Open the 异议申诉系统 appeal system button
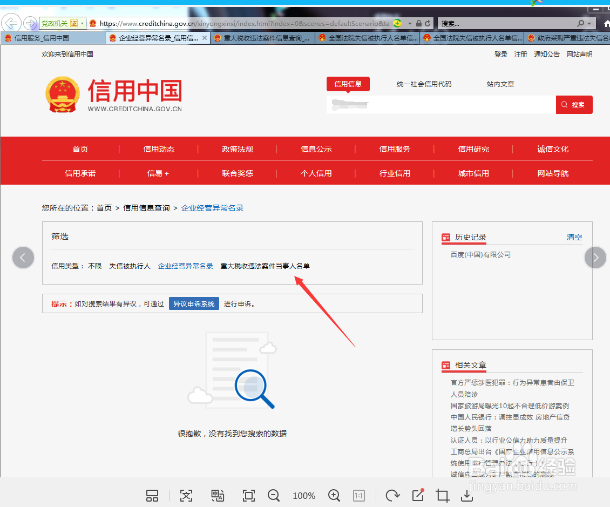 coord(193,303)
